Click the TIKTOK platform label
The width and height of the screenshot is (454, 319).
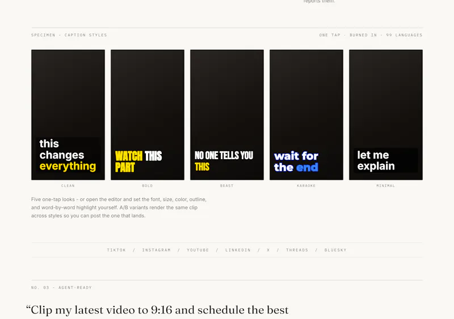pyautogui.click(x=116, y=250)
